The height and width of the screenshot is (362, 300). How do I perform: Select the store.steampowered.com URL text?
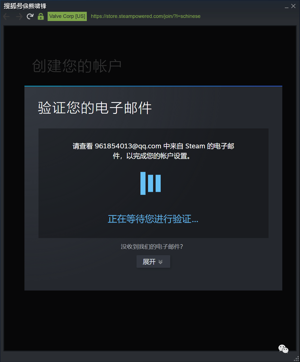146,16
